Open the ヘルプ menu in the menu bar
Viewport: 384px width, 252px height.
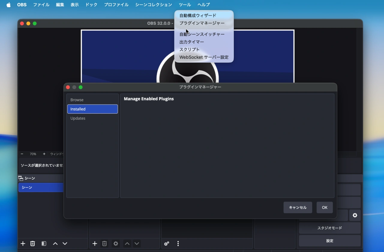[x=203, y=4]
